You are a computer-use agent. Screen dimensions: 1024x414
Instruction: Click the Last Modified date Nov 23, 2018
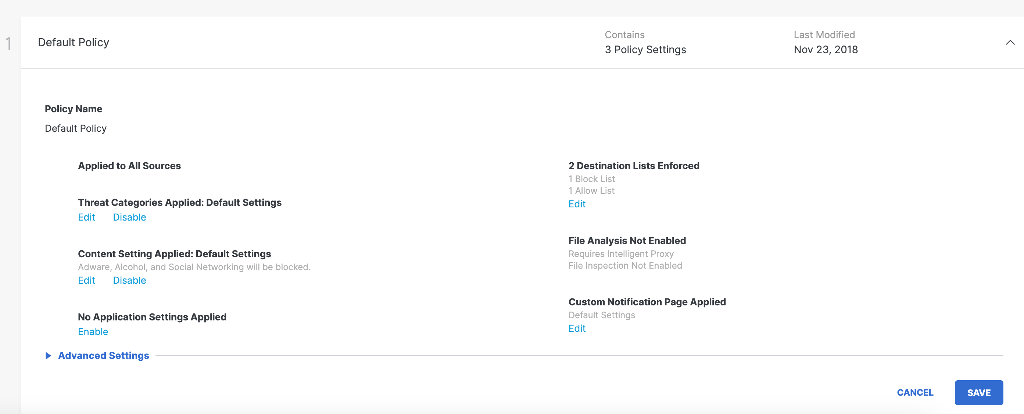point(825,50)
